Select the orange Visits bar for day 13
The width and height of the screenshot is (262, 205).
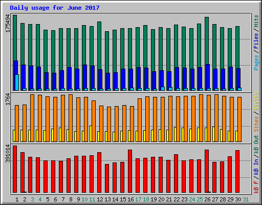tap(109, 124)
